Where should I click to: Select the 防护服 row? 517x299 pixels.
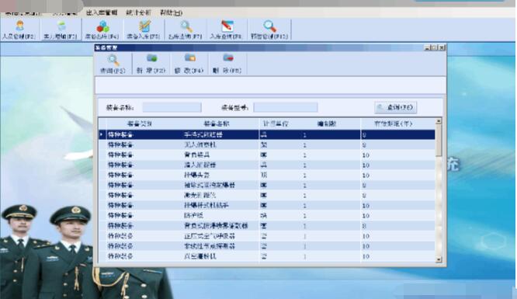267,215
